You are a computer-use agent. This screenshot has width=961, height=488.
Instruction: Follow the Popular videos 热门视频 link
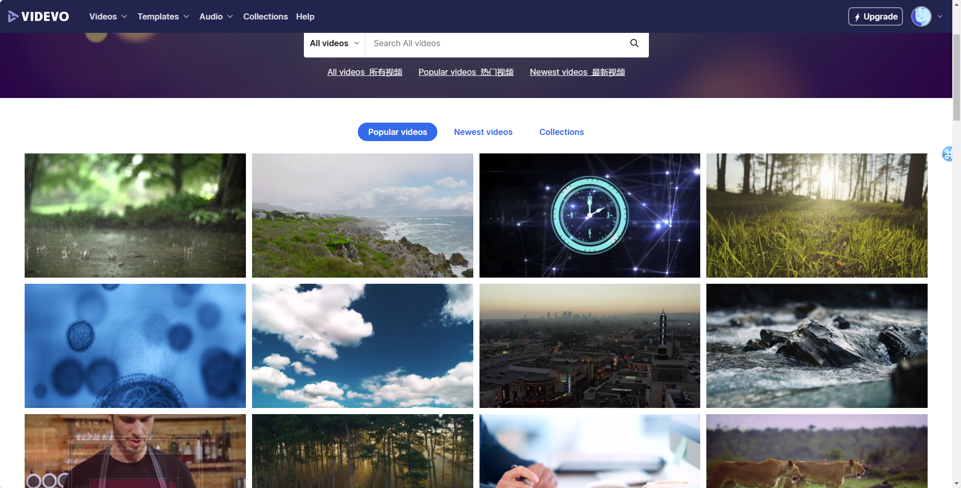pos(466,72)
